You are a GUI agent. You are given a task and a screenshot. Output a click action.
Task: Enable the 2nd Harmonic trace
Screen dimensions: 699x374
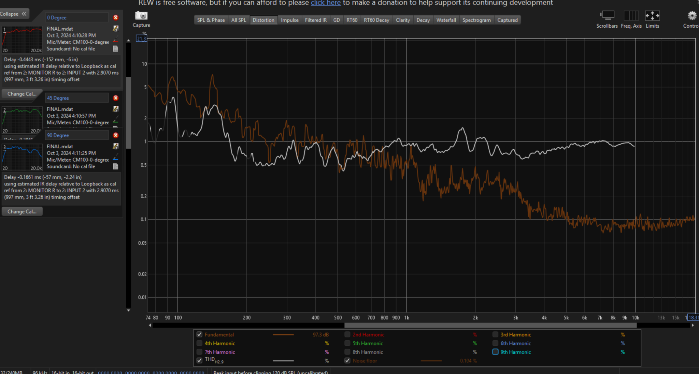click(x=347, y=334)
